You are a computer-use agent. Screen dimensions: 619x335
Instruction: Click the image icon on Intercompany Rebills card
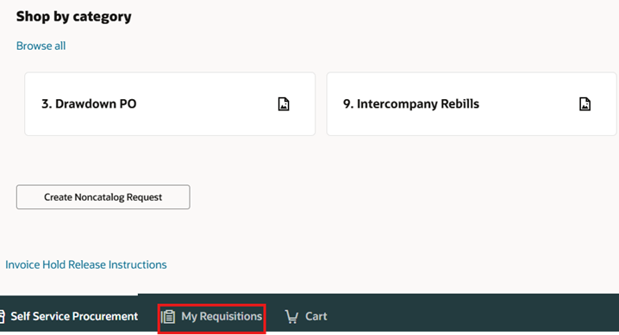[x=585, y=104]
